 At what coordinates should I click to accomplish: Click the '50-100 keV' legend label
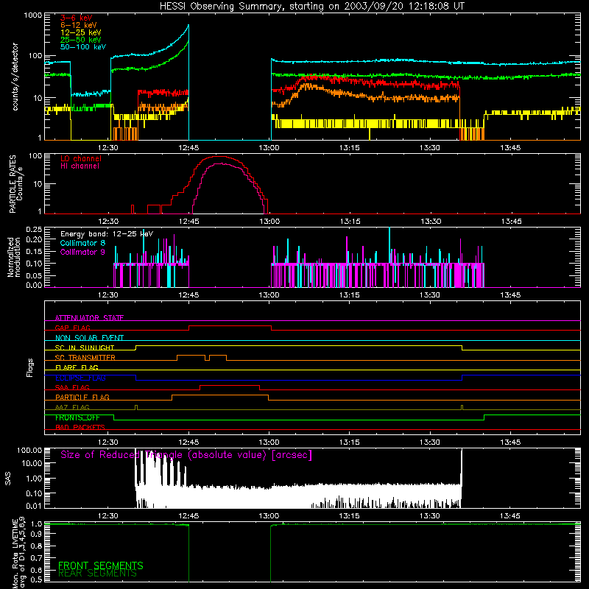[83, 47]
